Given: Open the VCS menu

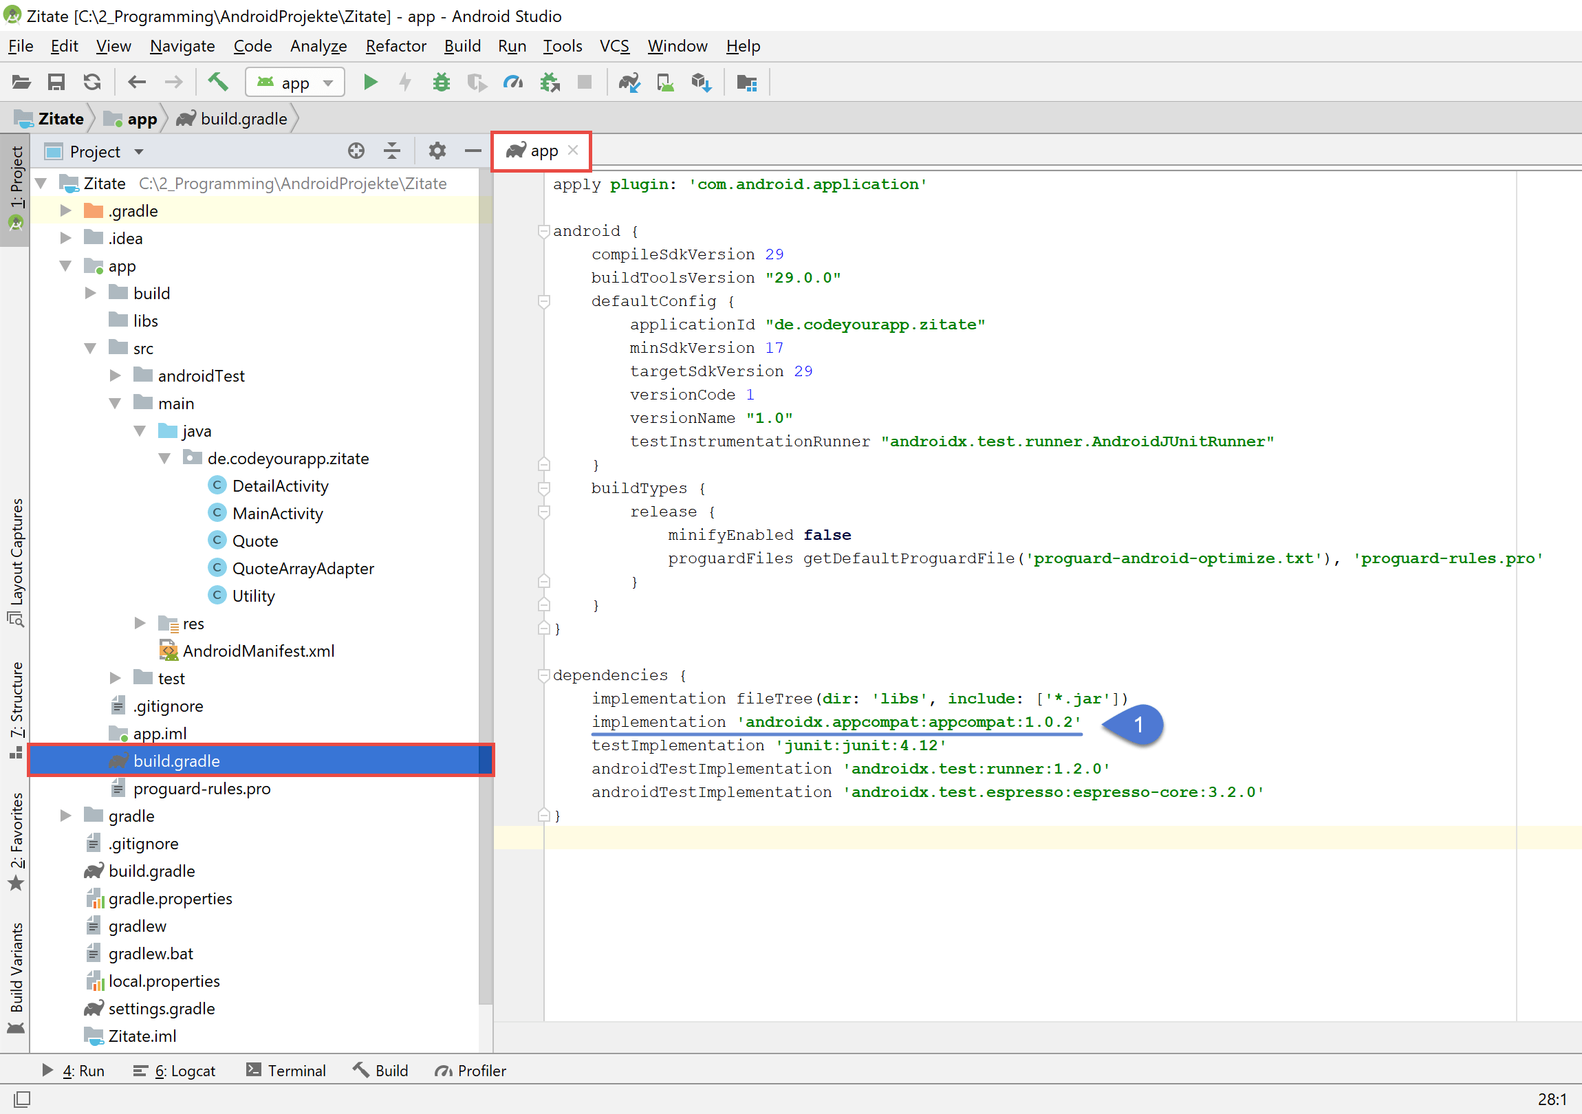Looking at the screenshot, I should (x=615, y=46).
